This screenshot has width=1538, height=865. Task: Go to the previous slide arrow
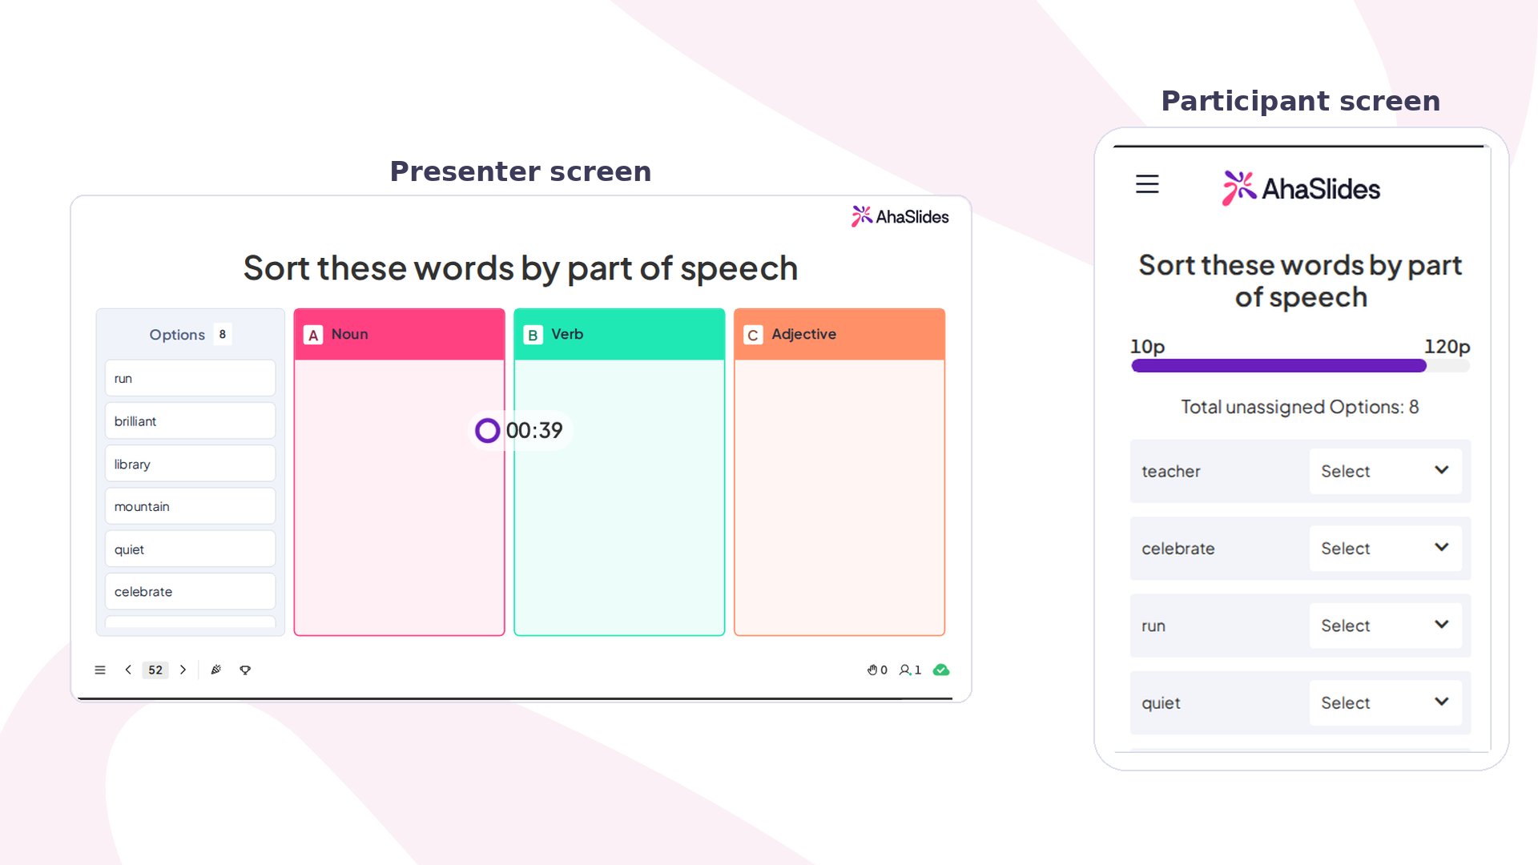tap(128, 670)
